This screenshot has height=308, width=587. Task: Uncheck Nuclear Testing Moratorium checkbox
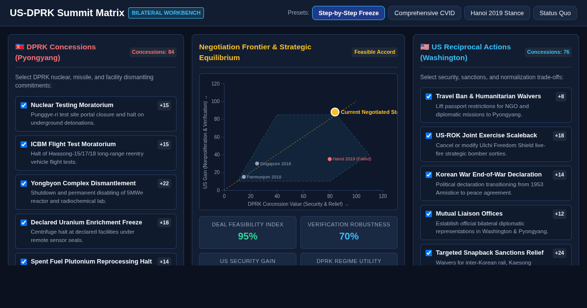coord(23,105)
